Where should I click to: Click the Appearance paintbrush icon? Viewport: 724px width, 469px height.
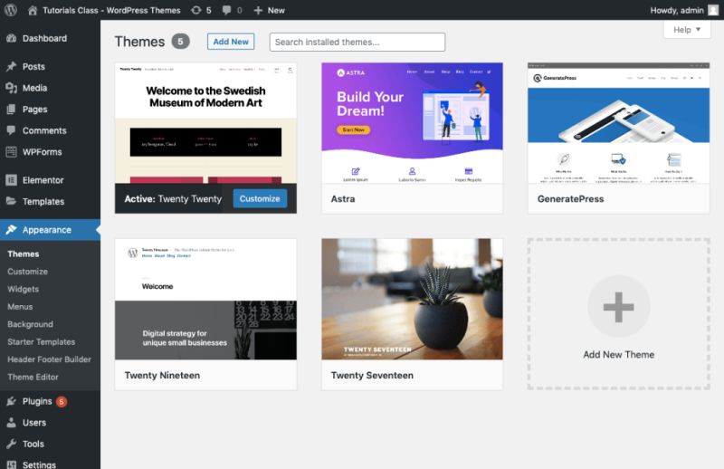(x=12, y=230)
